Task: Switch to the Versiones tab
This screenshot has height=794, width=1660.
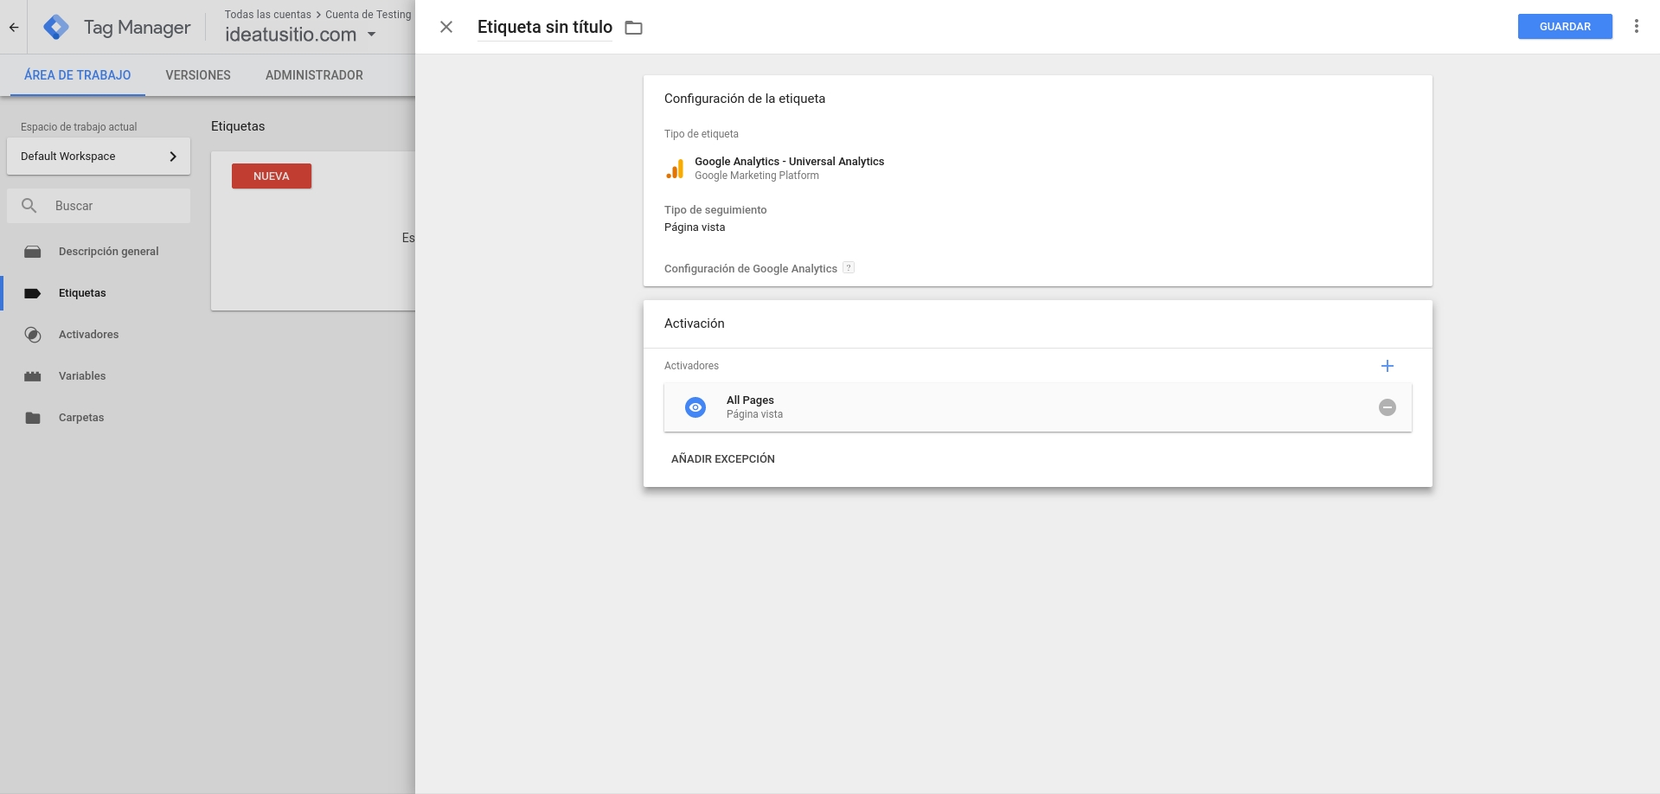Action: click(x=198, y=75)
